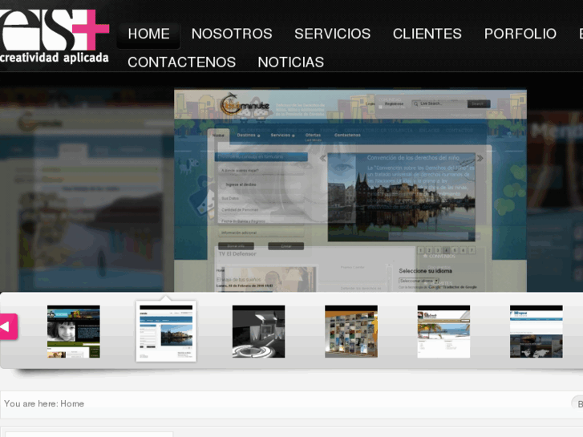Click the pink previous arrow in carousel
The height and width of the screenshot is (437, 583).
click(8, 326)
